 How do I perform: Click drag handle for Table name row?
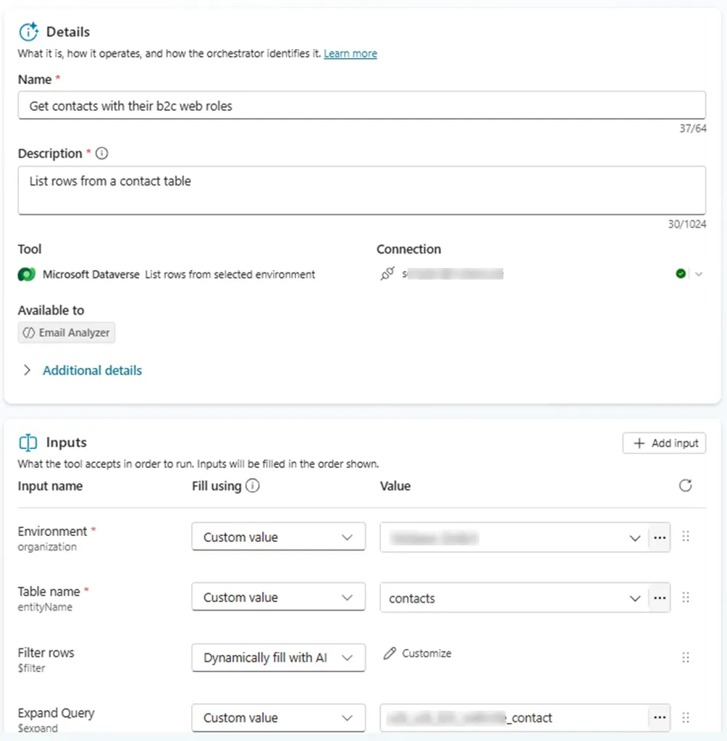pos(686,598)
